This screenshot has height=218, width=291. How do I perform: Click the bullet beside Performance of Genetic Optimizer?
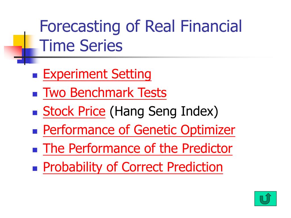click(35, 131)
